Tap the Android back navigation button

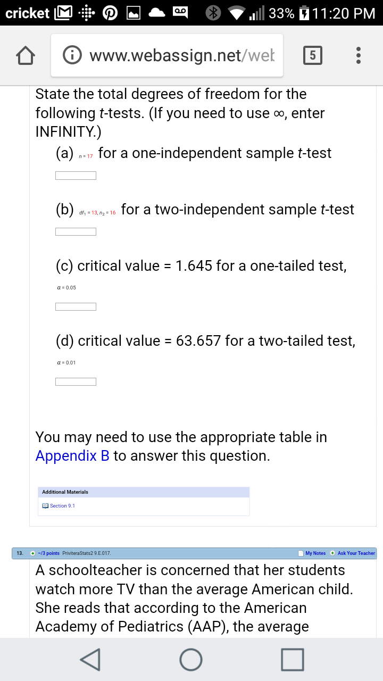tap(89, 659)
